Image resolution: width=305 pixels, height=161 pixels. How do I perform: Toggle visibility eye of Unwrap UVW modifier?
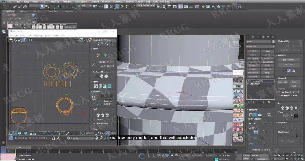pos(248,81)
